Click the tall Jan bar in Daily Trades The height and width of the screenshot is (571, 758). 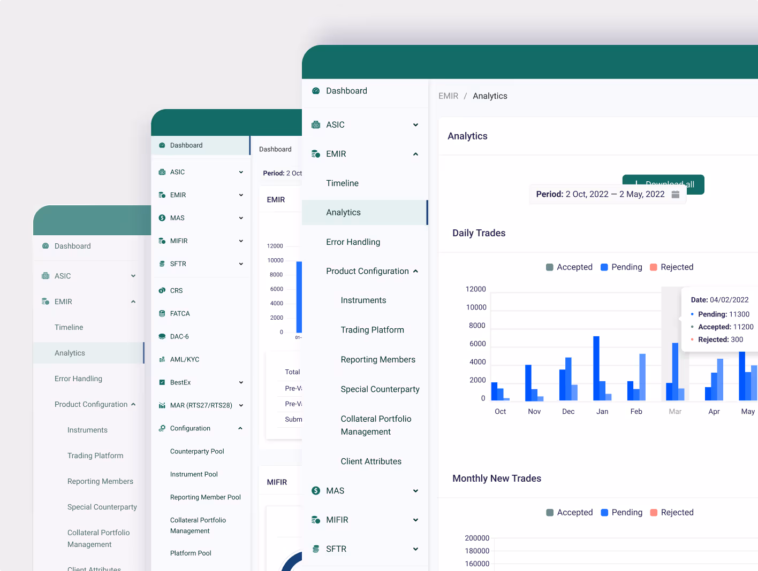point(596,368)
